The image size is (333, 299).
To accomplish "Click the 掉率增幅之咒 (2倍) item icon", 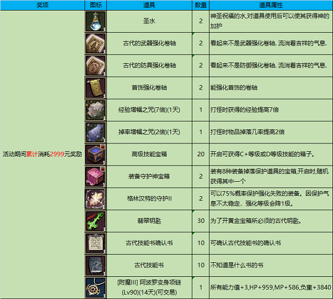I will 95,132.
